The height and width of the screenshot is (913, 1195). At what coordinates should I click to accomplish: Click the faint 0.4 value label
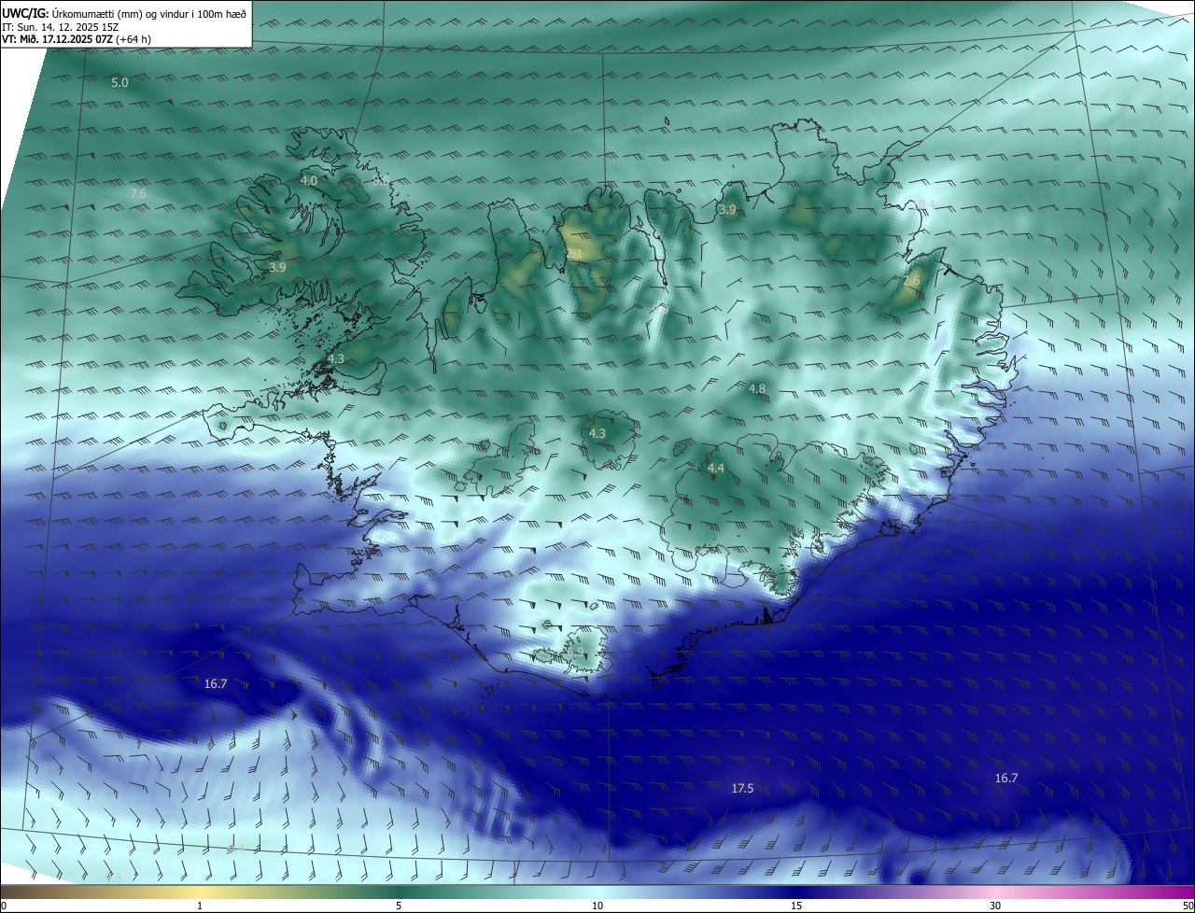tap(925, 205)
